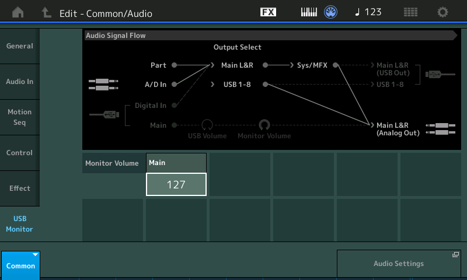Open the Effect tab
Image resolution: width=467 pixels, height=280 pixels.
pyautogui.click(x=20, y=188)
